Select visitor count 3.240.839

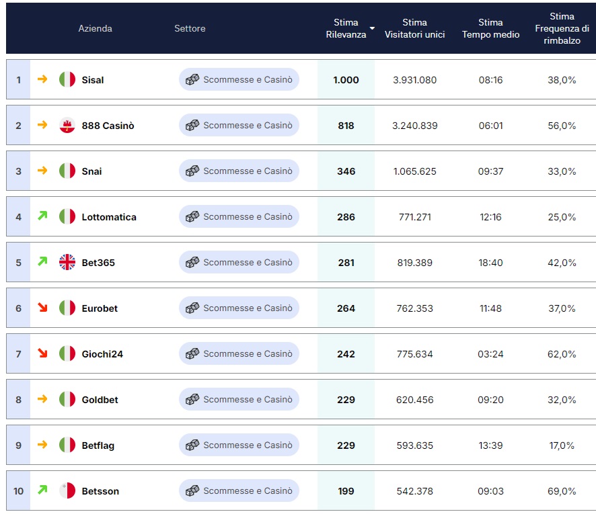click(414, 126)
